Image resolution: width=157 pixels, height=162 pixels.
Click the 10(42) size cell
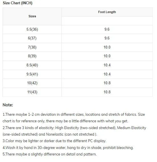click(x=32, y=83)
